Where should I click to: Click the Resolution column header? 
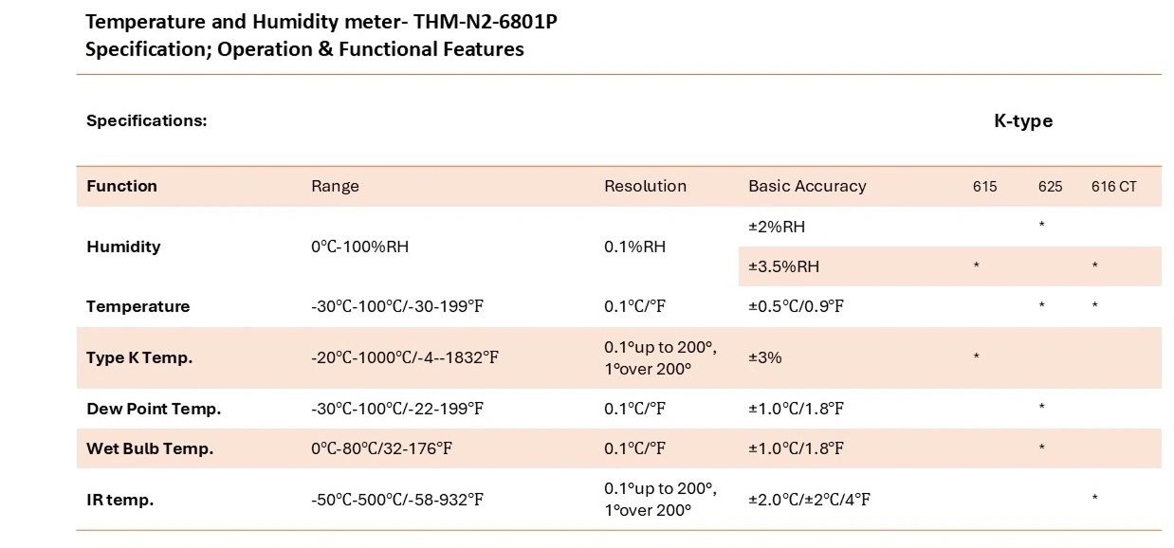(x=645, y=186)
